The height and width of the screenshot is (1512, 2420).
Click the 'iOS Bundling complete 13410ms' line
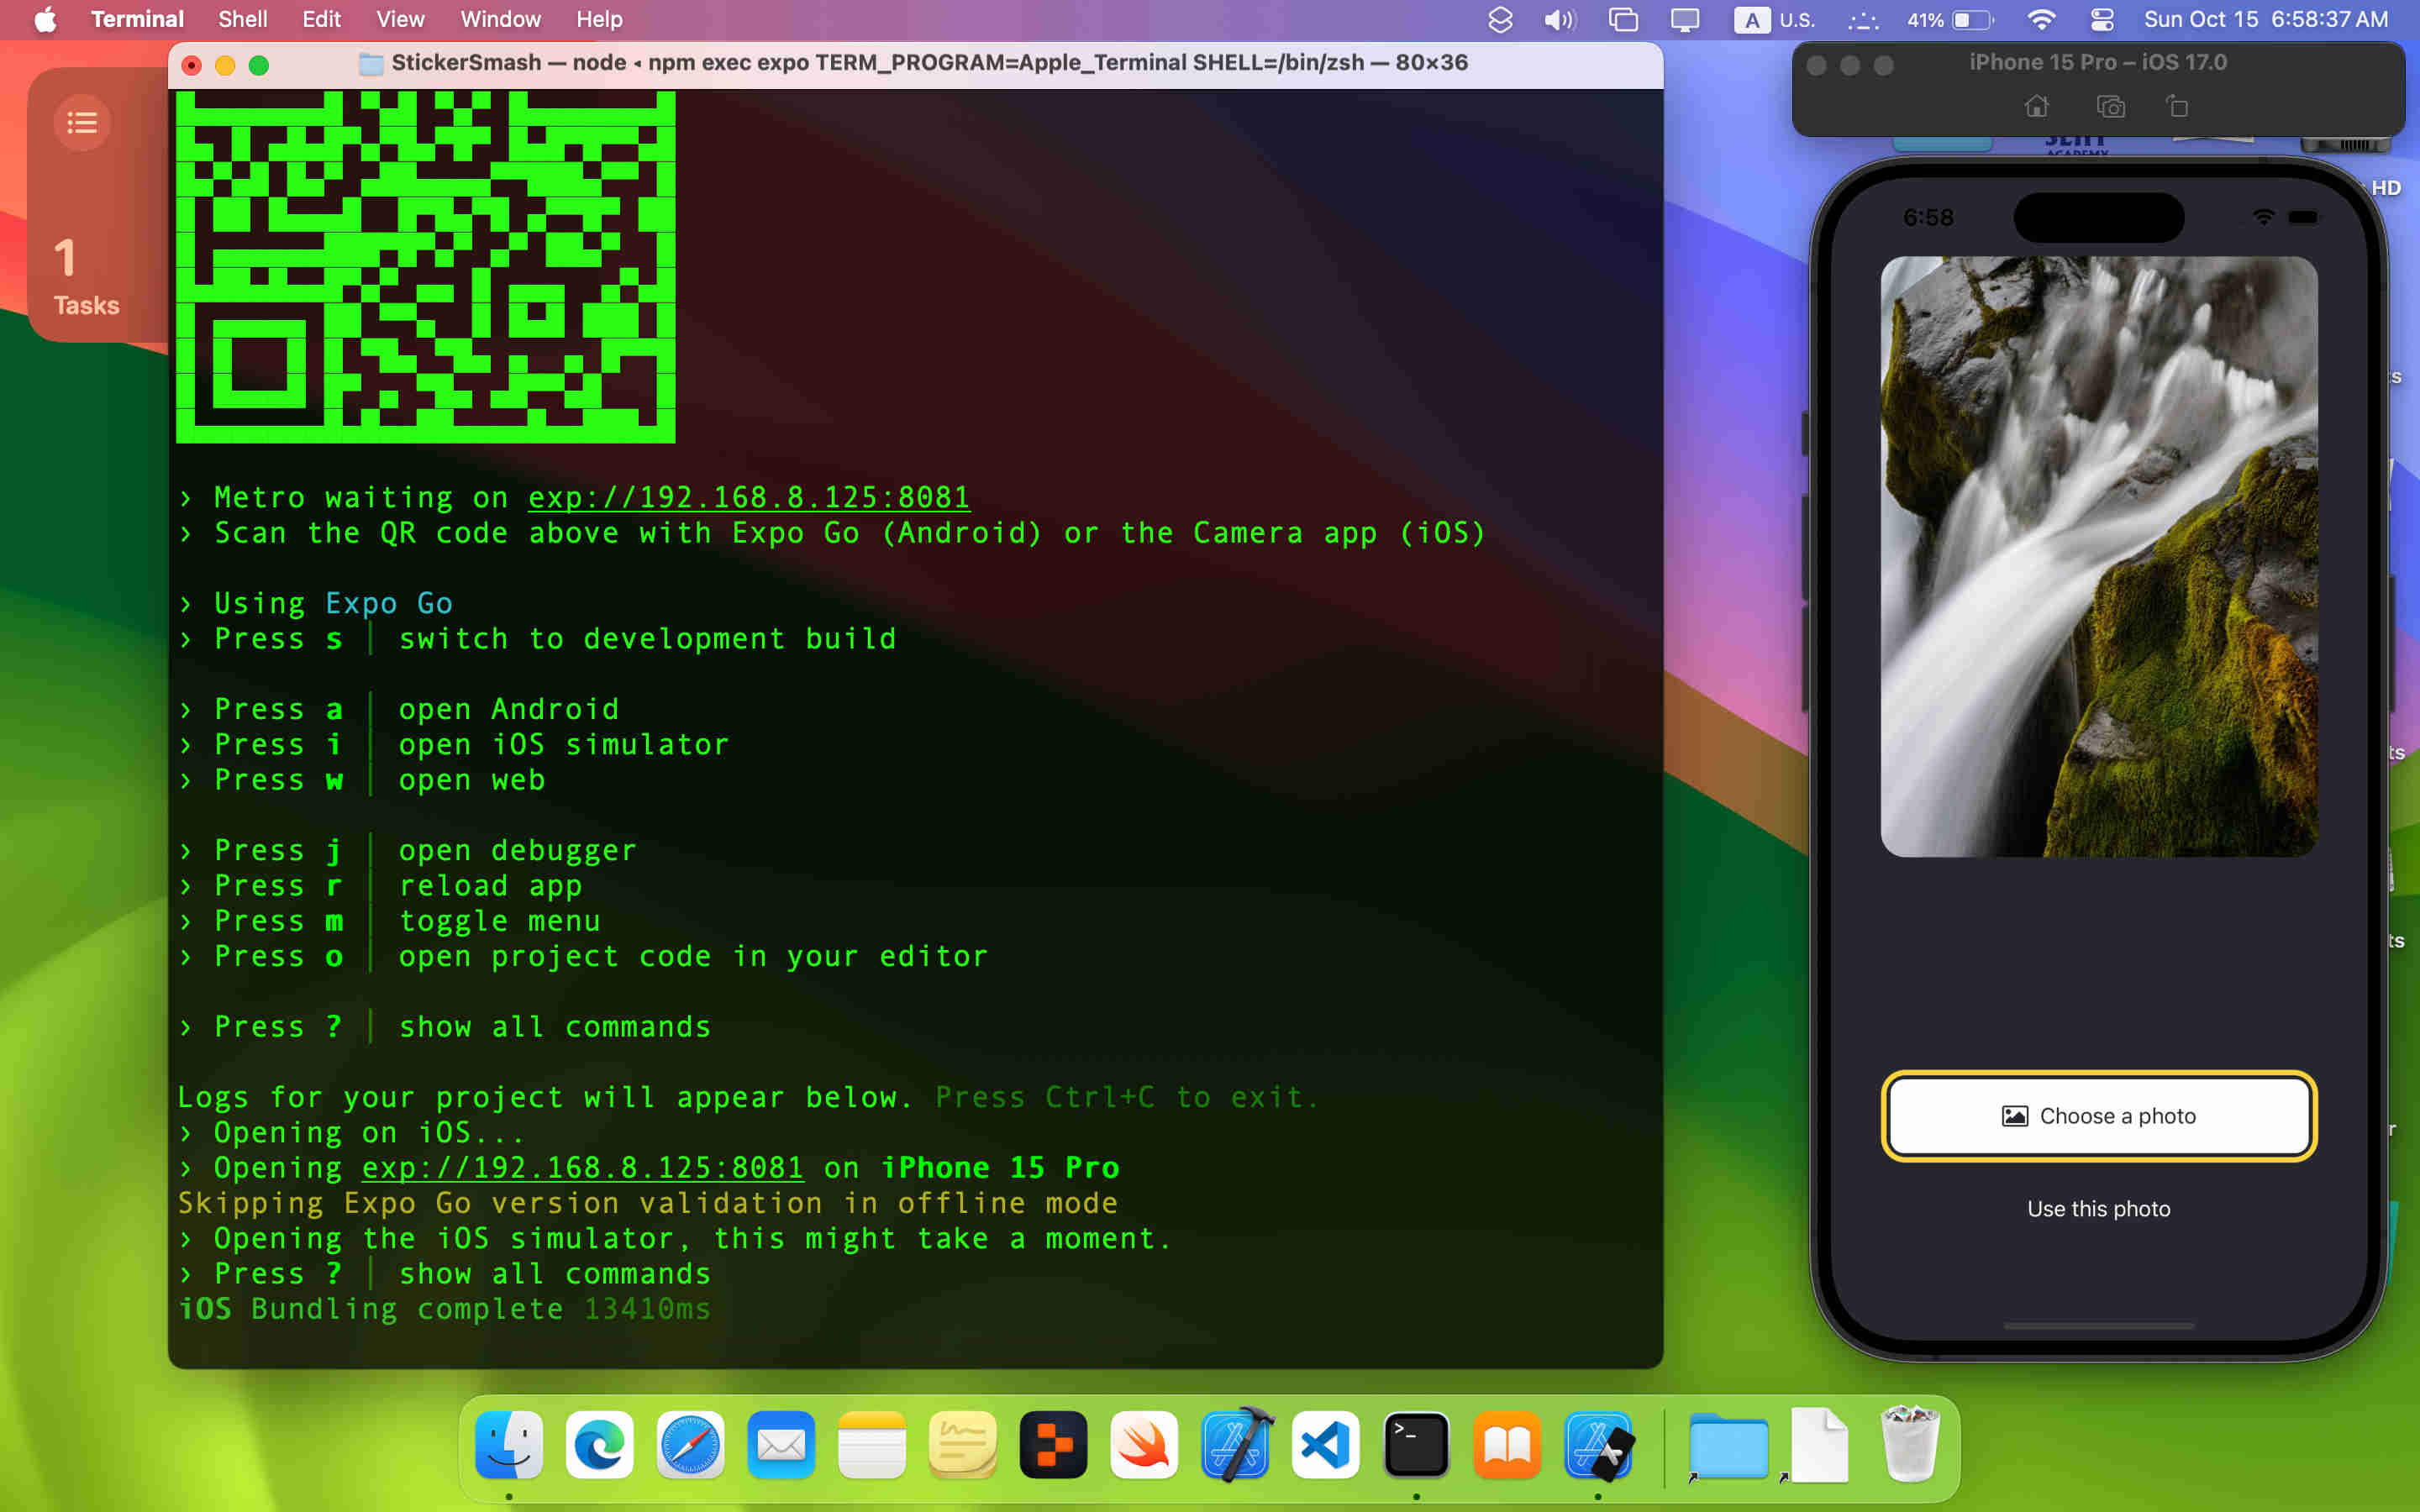[444, 1308]
